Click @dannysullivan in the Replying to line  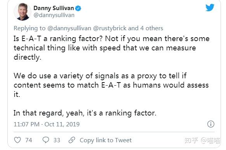tap(69, 28)
